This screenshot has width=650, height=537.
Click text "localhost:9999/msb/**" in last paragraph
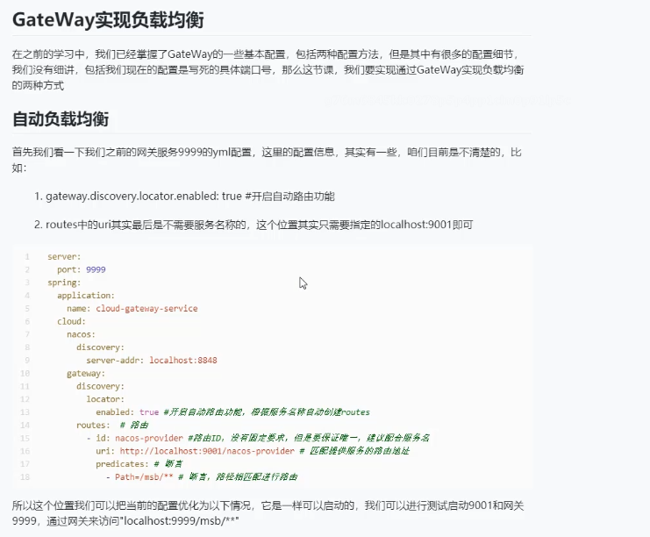[182, 521]
